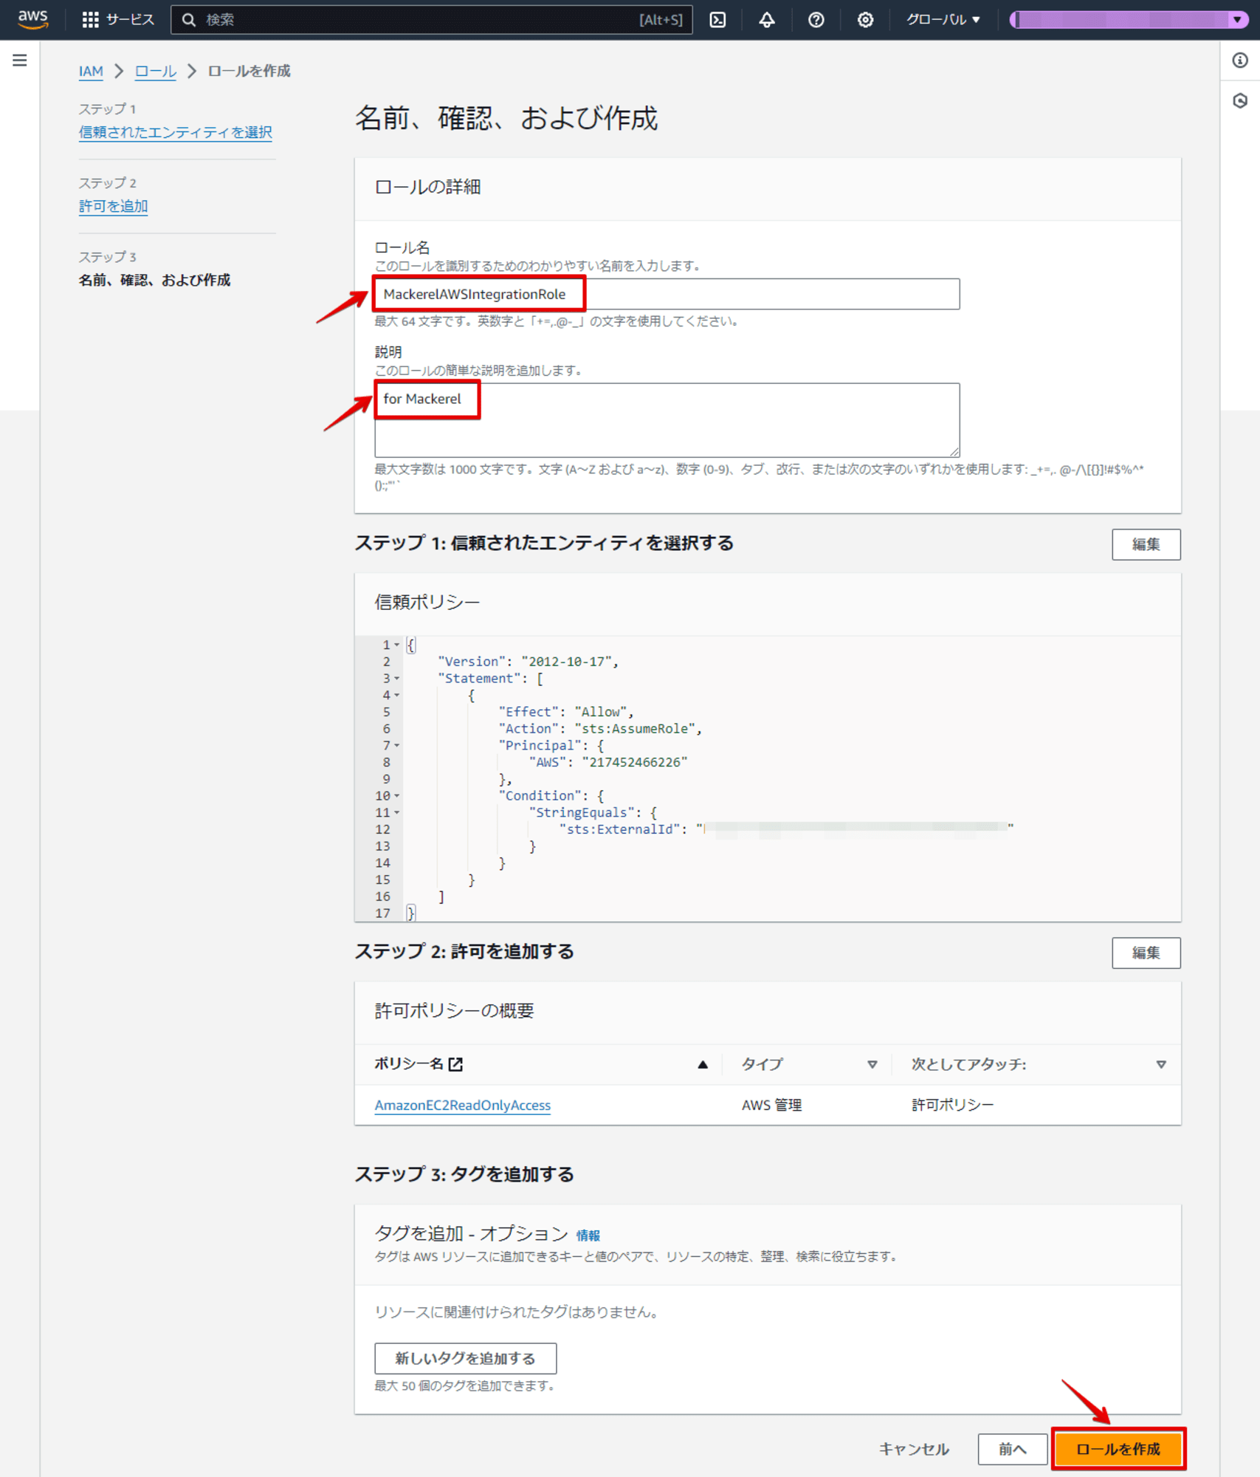Open the info panel icon on right edge
This screenshot has width=1260, height=1477.
tap(1240, 61)
